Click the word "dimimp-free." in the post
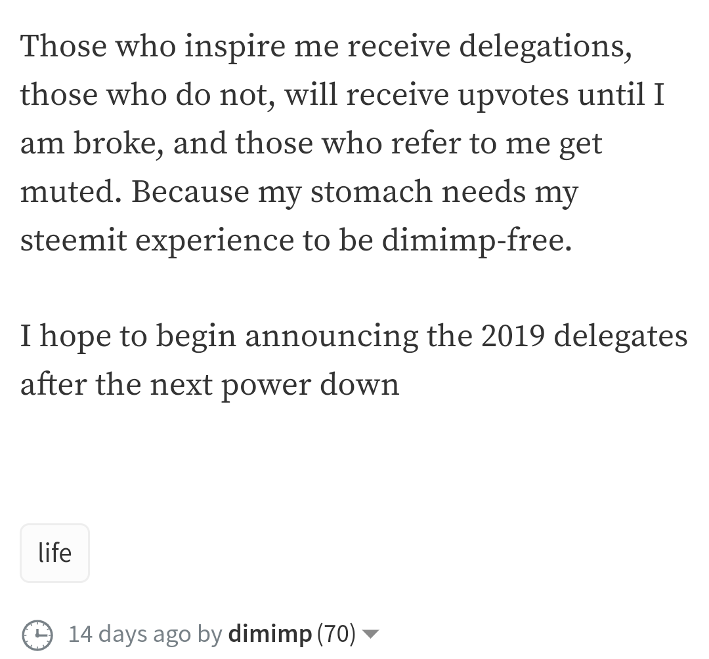The height and width of the screenshot is (659, 709). pos(477,240)
